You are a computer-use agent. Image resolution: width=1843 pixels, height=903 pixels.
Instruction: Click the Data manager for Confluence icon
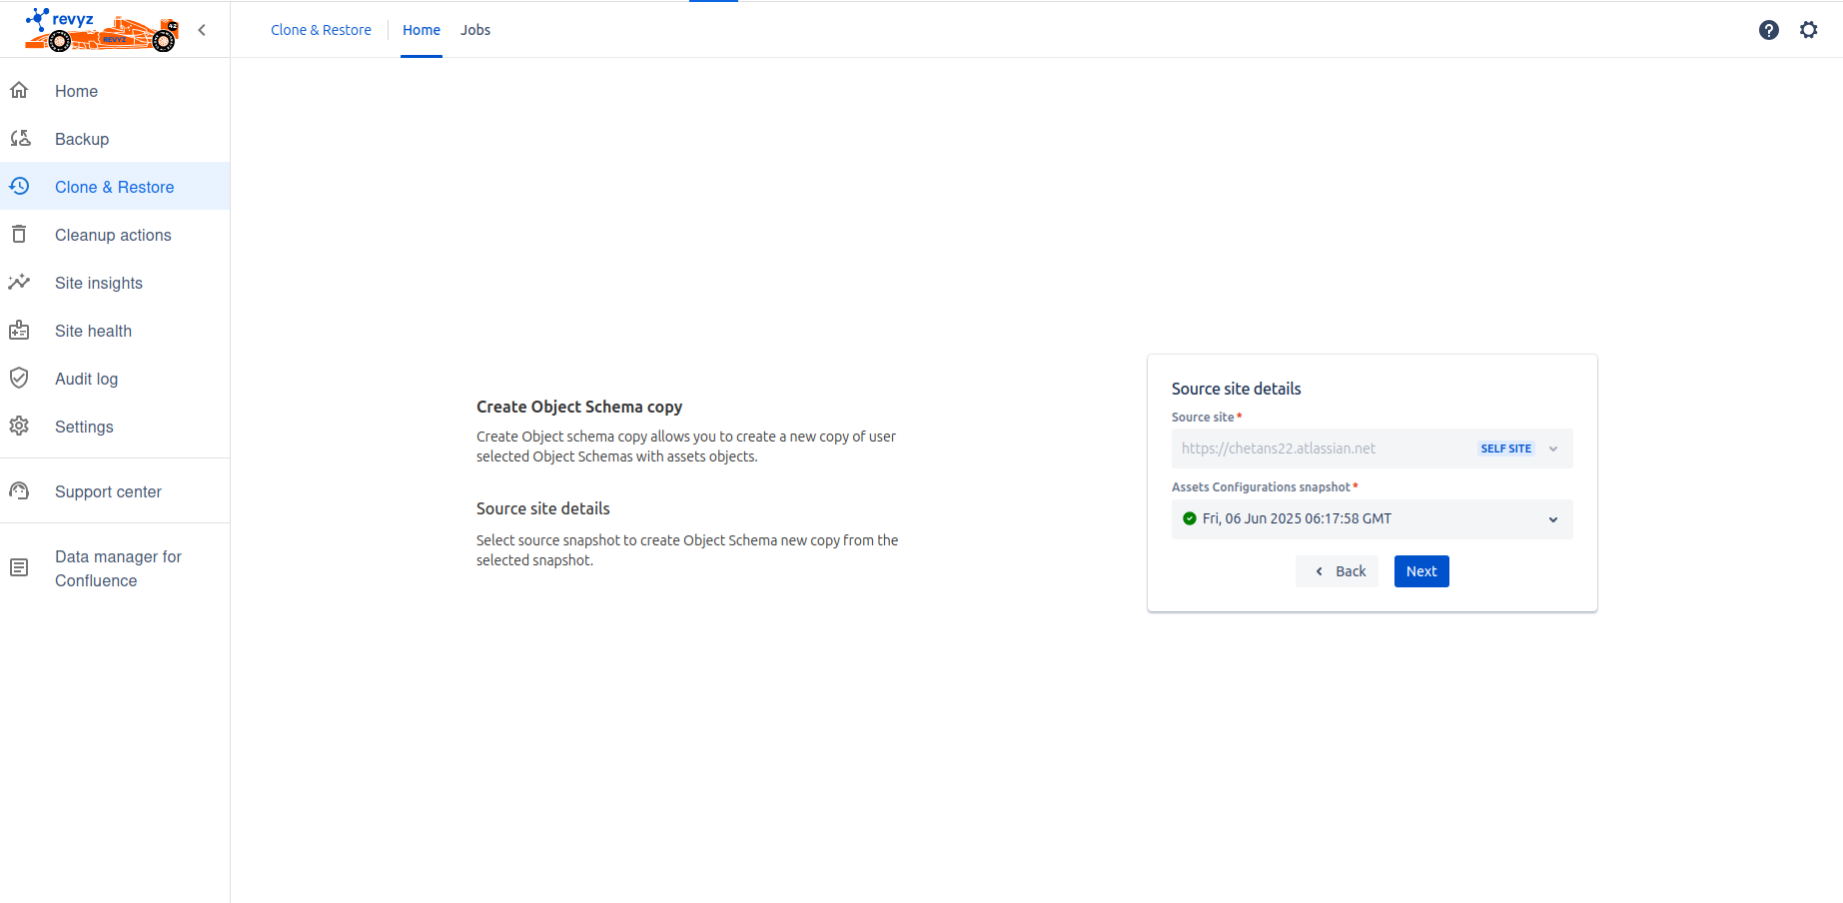click(x=20, y=566)
